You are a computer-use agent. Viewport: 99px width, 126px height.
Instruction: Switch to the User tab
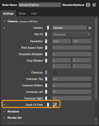pyautogui.click(x=34, y=13)
